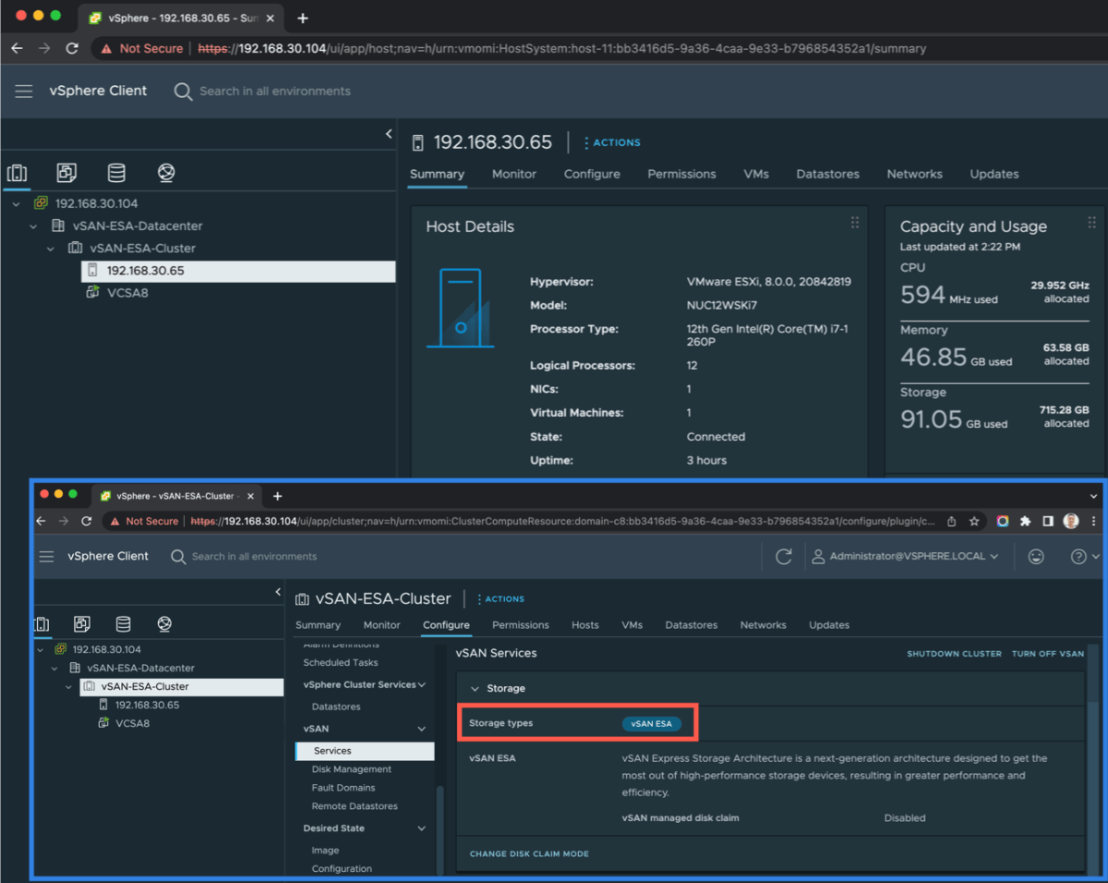Collapse the vSAN section chevron in the Configure menu
This screenshot has height=883, width=1108.
coord(422,729)
